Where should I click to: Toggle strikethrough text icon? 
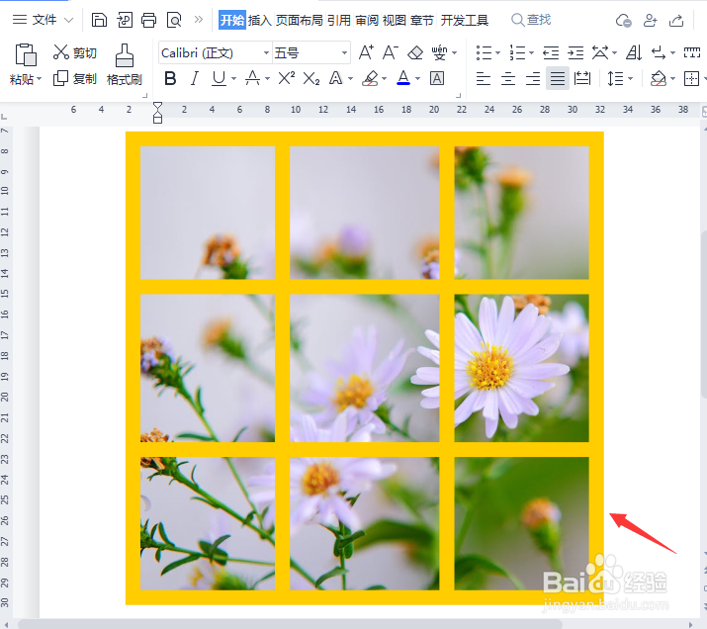click(252, 79)
